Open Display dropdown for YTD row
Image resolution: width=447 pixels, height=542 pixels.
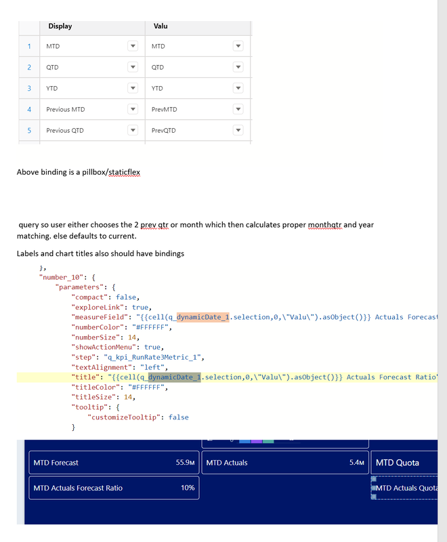tap(133, 88)
